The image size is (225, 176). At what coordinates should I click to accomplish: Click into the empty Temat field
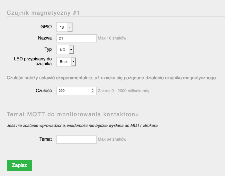76,139
